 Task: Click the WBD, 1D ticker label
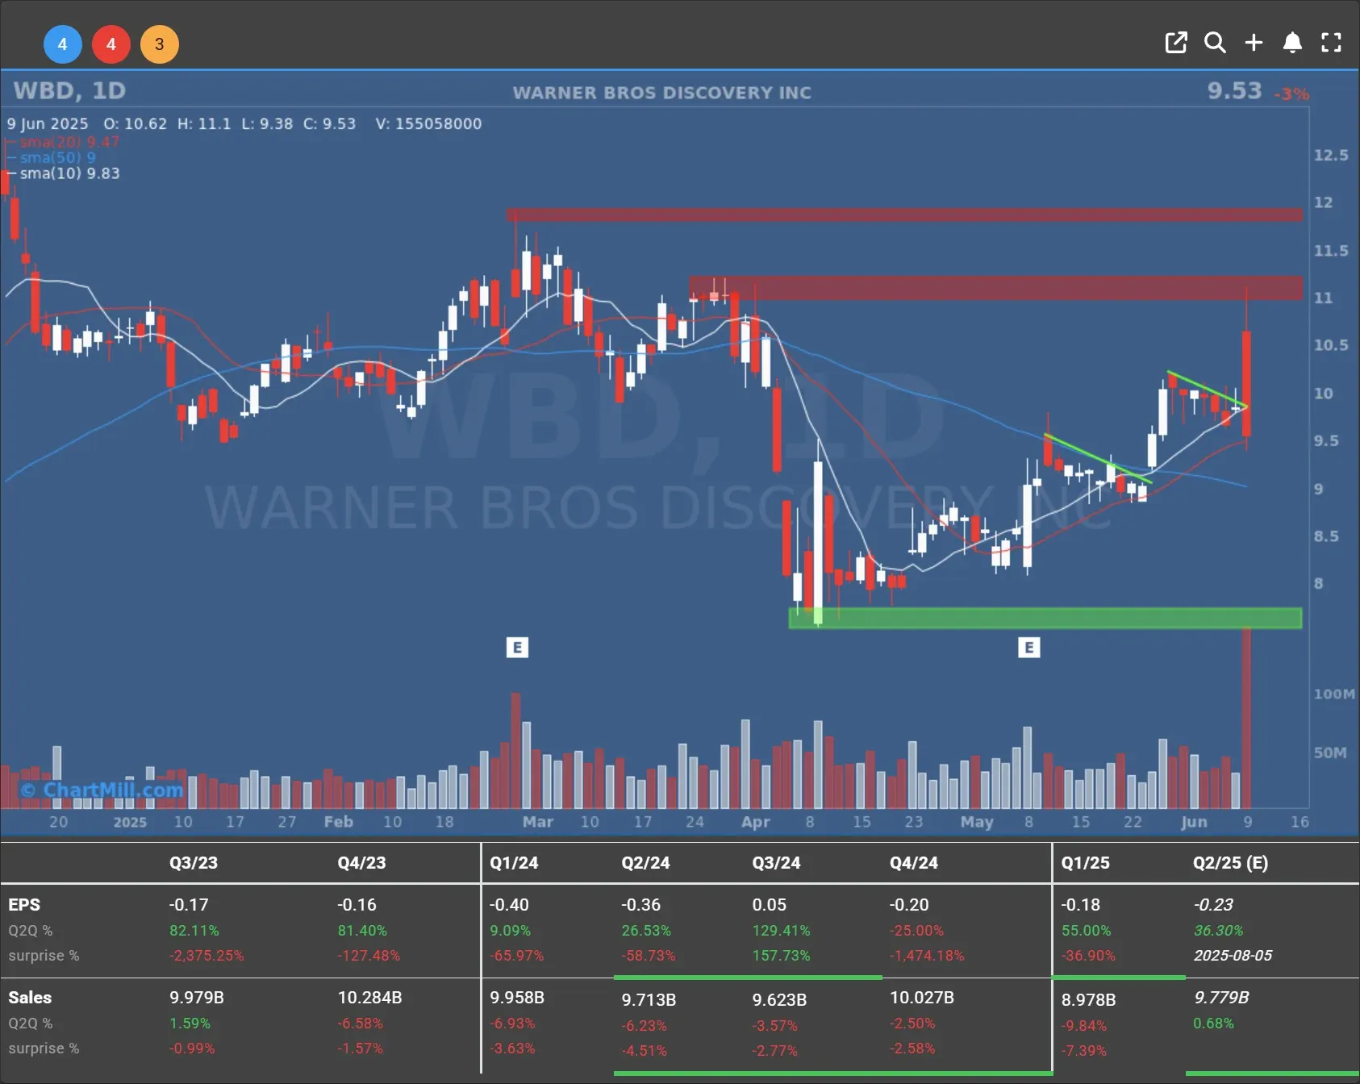click(x=69, y=90)
